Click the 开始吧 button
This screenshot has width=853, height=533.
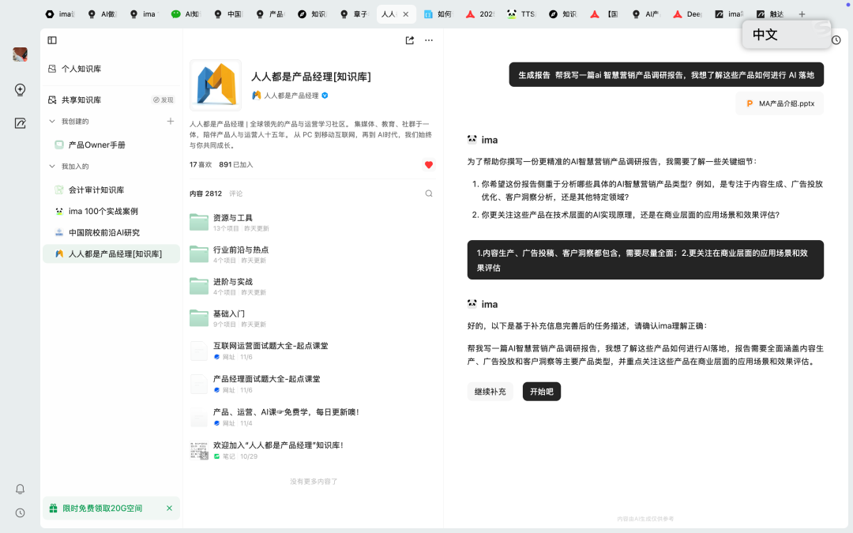click(x=541, y=392)
